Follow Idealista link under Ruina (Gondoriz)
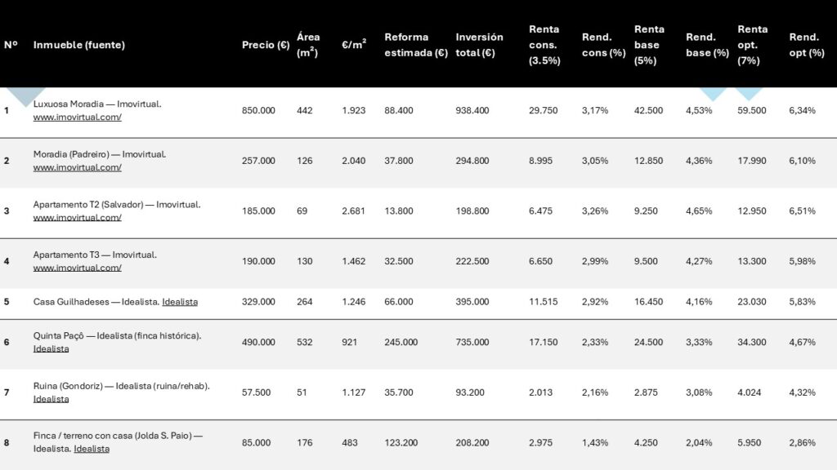The image size is (837, 470). click(51, 399)
